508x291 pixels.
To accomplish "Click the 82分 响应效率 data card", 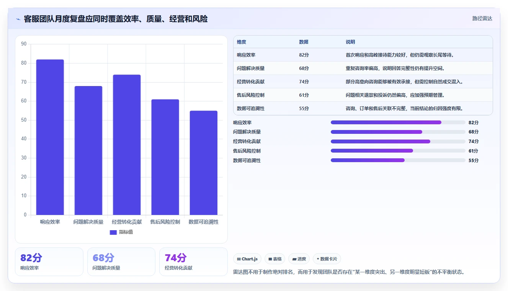I will [49, 262].
